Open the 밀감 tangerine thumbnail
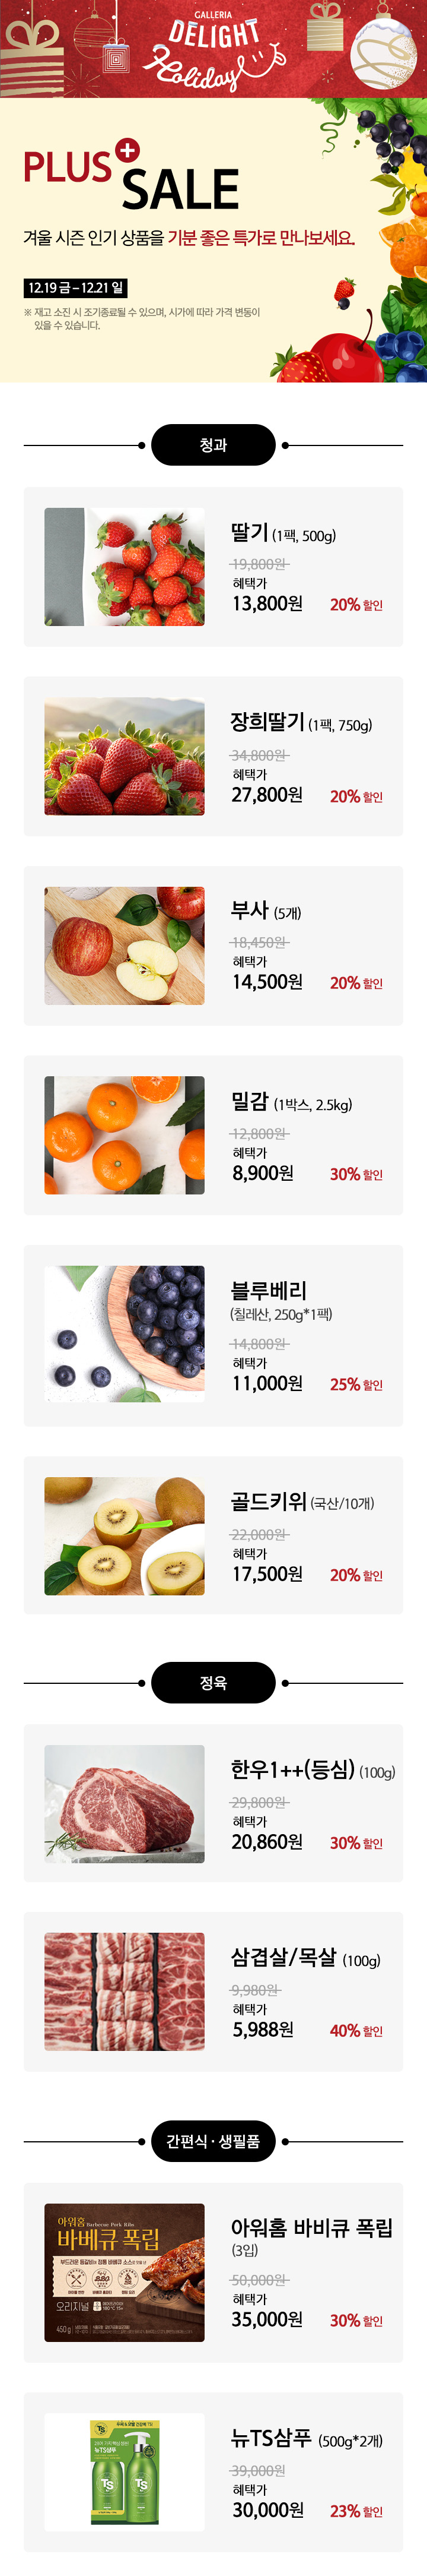Screen dimensions: 427x2576 click(x=124, y=1135)
